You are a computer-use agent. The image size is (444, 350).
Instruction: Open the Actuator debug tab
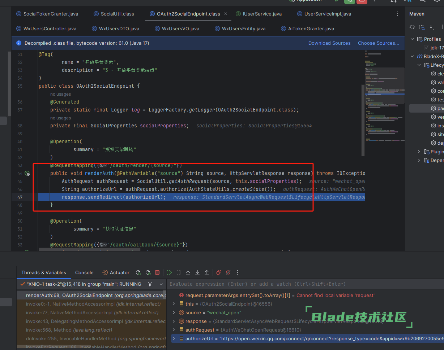click(116, 272)
